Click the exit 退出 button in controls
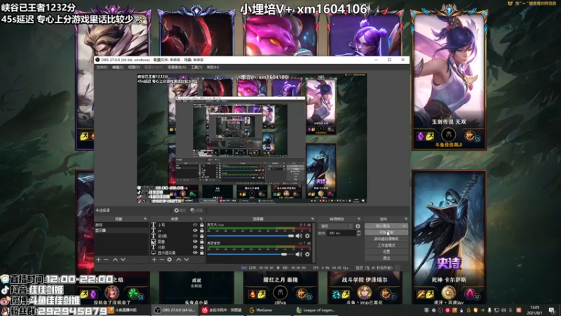Image resolution: width=561 pixels, height=316 pixels. coord(386,258)
